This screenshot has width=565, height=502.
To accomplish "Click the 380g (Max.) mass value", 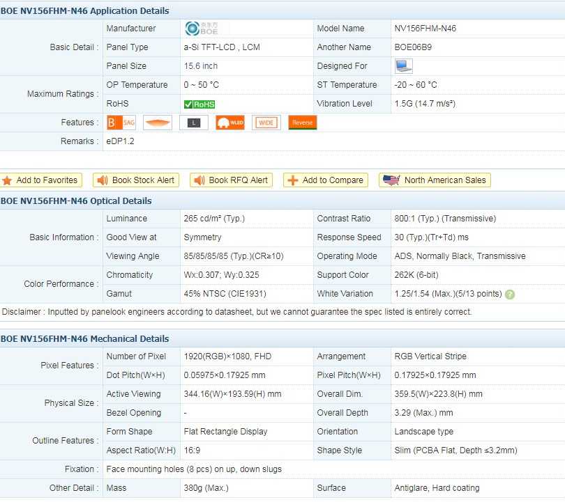I will click(206, 488).
